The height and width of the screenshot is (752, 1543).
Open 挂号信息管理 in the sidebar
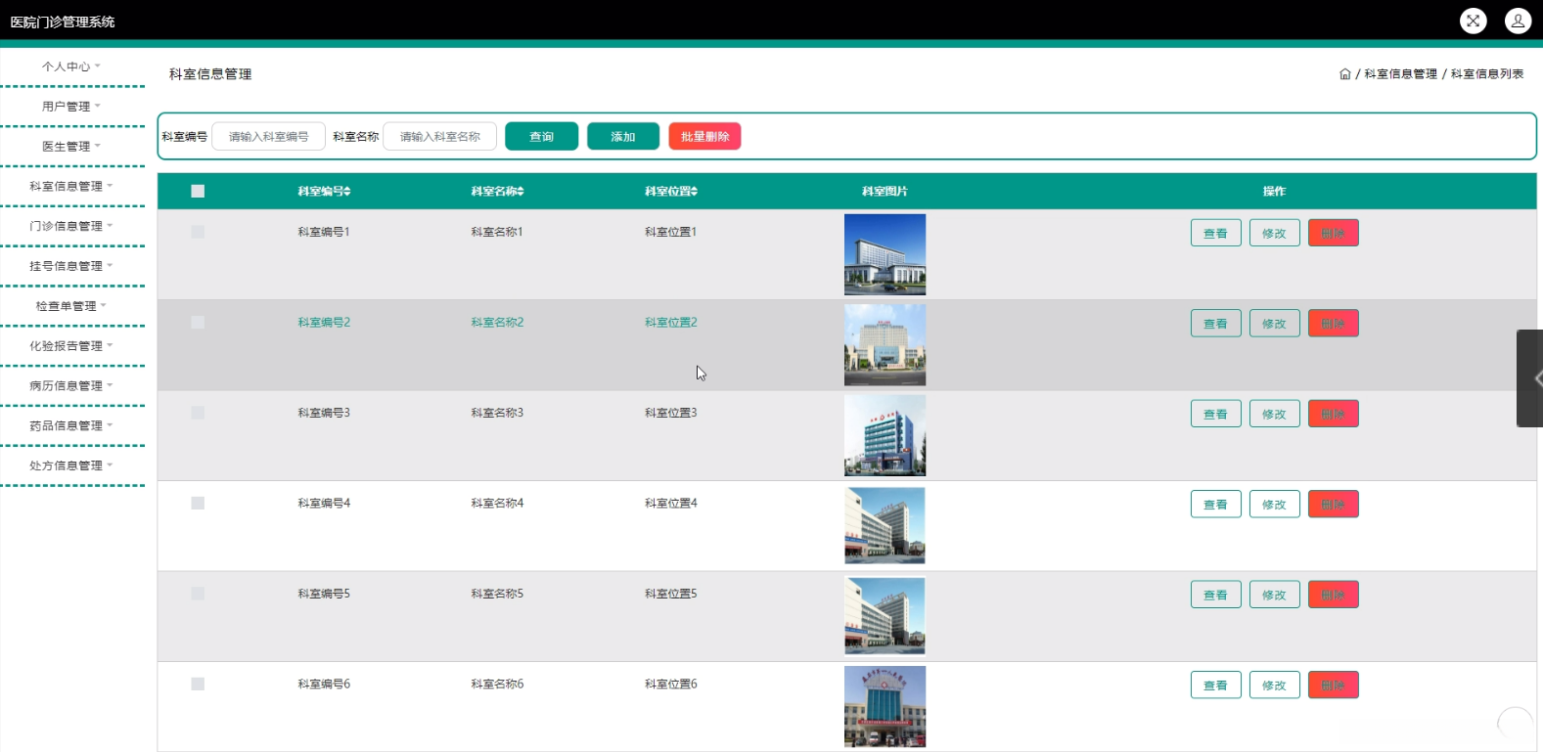71,266
